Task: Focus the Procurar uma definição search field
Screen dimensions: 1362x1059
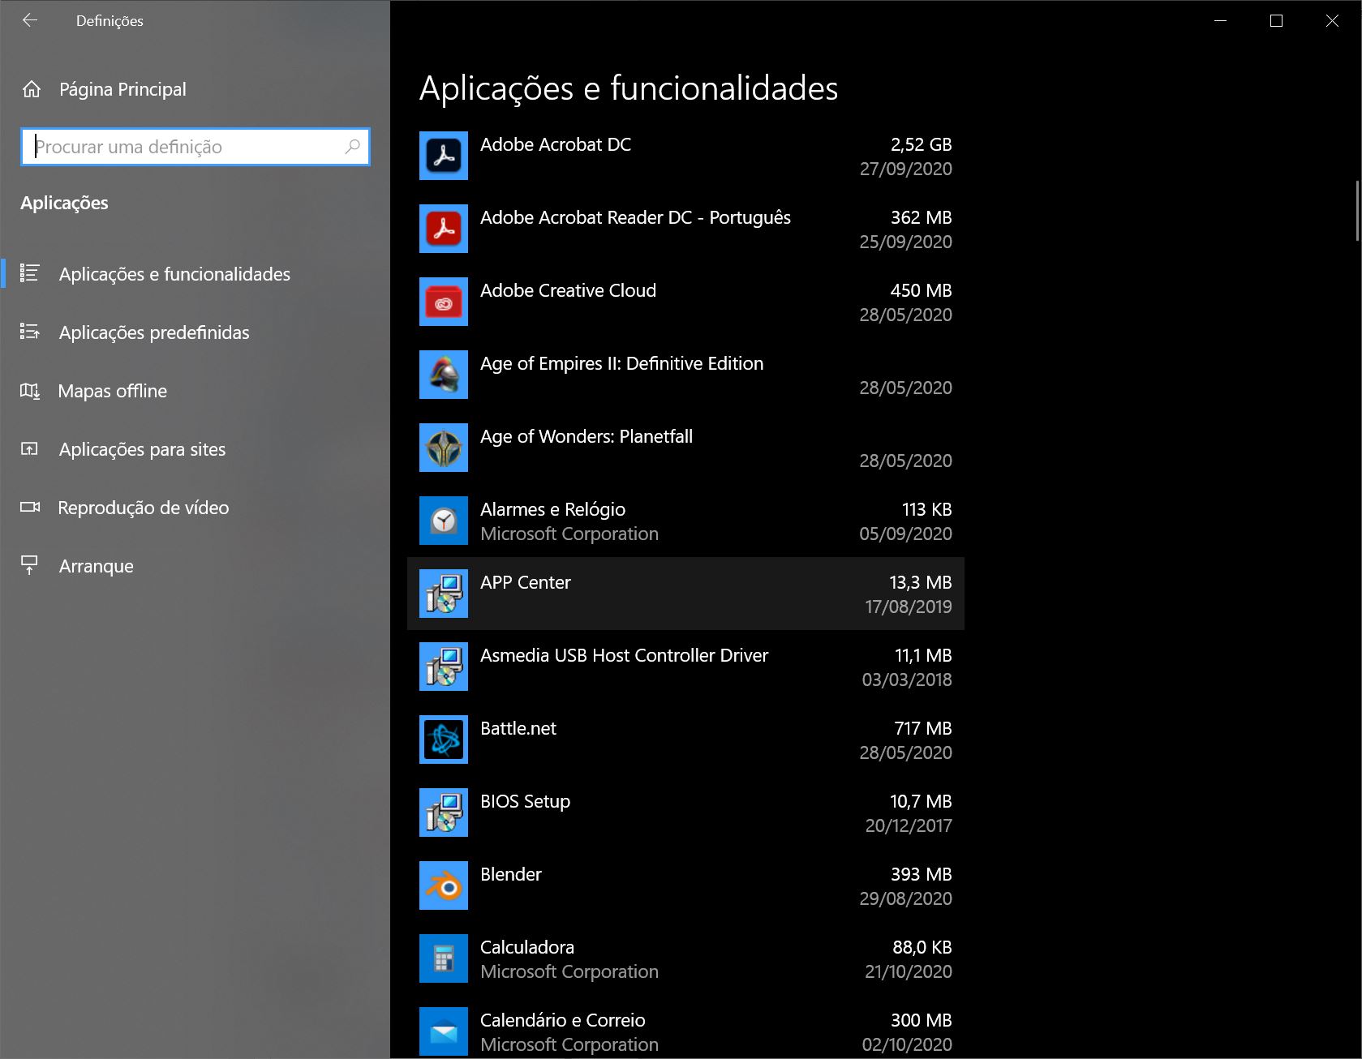Action: coord(195,147)
